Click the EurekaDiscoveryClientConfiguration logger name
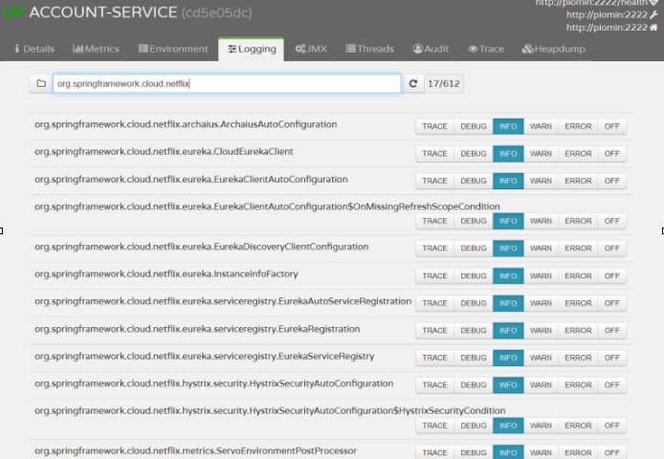664x459 pixels. 202,247
